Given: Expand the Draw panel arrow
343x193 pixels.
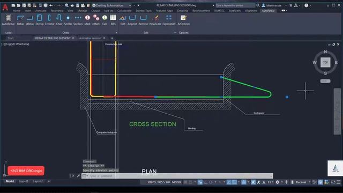Looking at the screenshot, I should point(116,33).
